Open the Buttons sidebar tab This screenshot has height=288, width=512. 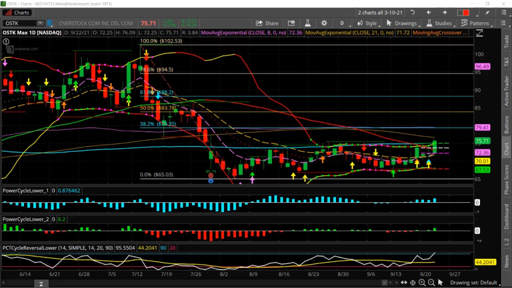pos(506,125)
